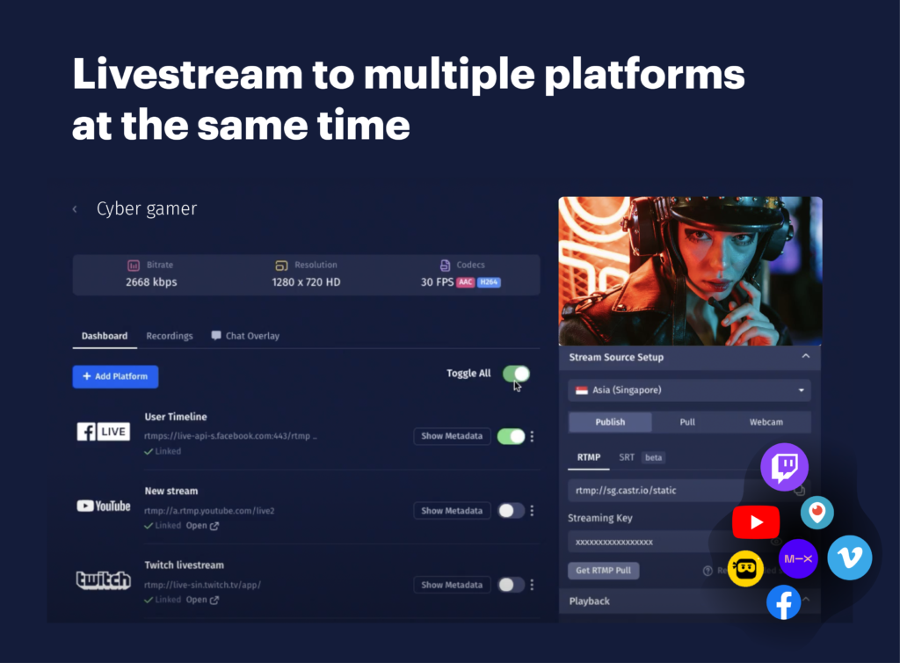The image size is (900, 663).
Task: Select the purple Mixcloud icon
Action: 798,558
